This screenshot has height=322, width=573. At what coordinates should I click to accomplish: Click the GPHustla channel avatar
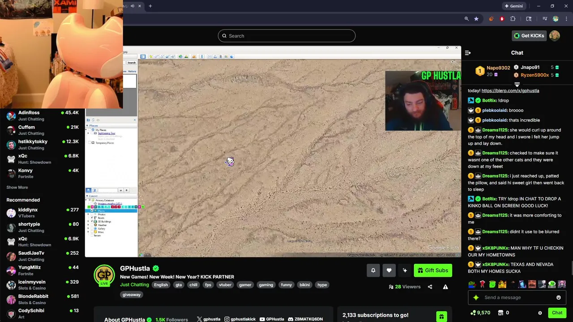click(104, 275)
